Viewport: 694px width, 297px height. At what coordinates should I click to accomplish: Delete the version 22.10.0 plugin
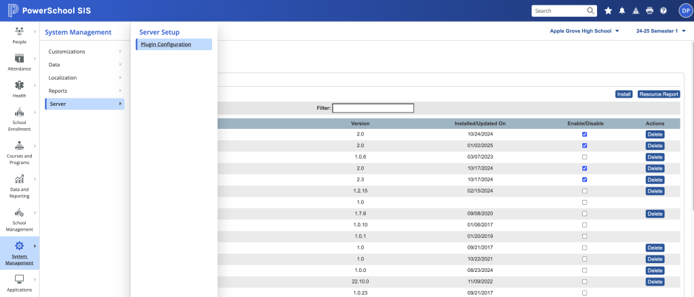coord(655,281)
